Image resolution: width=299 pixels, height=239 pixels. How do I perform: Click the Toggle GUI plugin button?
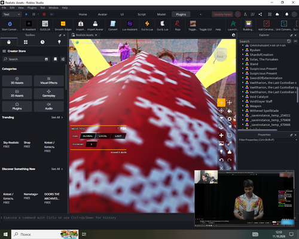206,29
